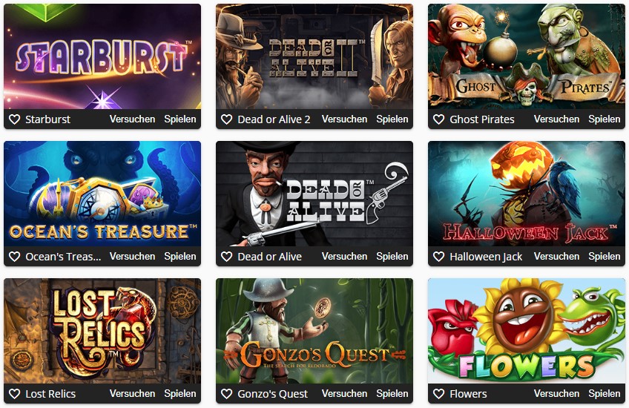The width and height of the screenshot is (629, 408).
Task: Try Ghost Pirates with the Versuchen link
Action: coord(556,119)
